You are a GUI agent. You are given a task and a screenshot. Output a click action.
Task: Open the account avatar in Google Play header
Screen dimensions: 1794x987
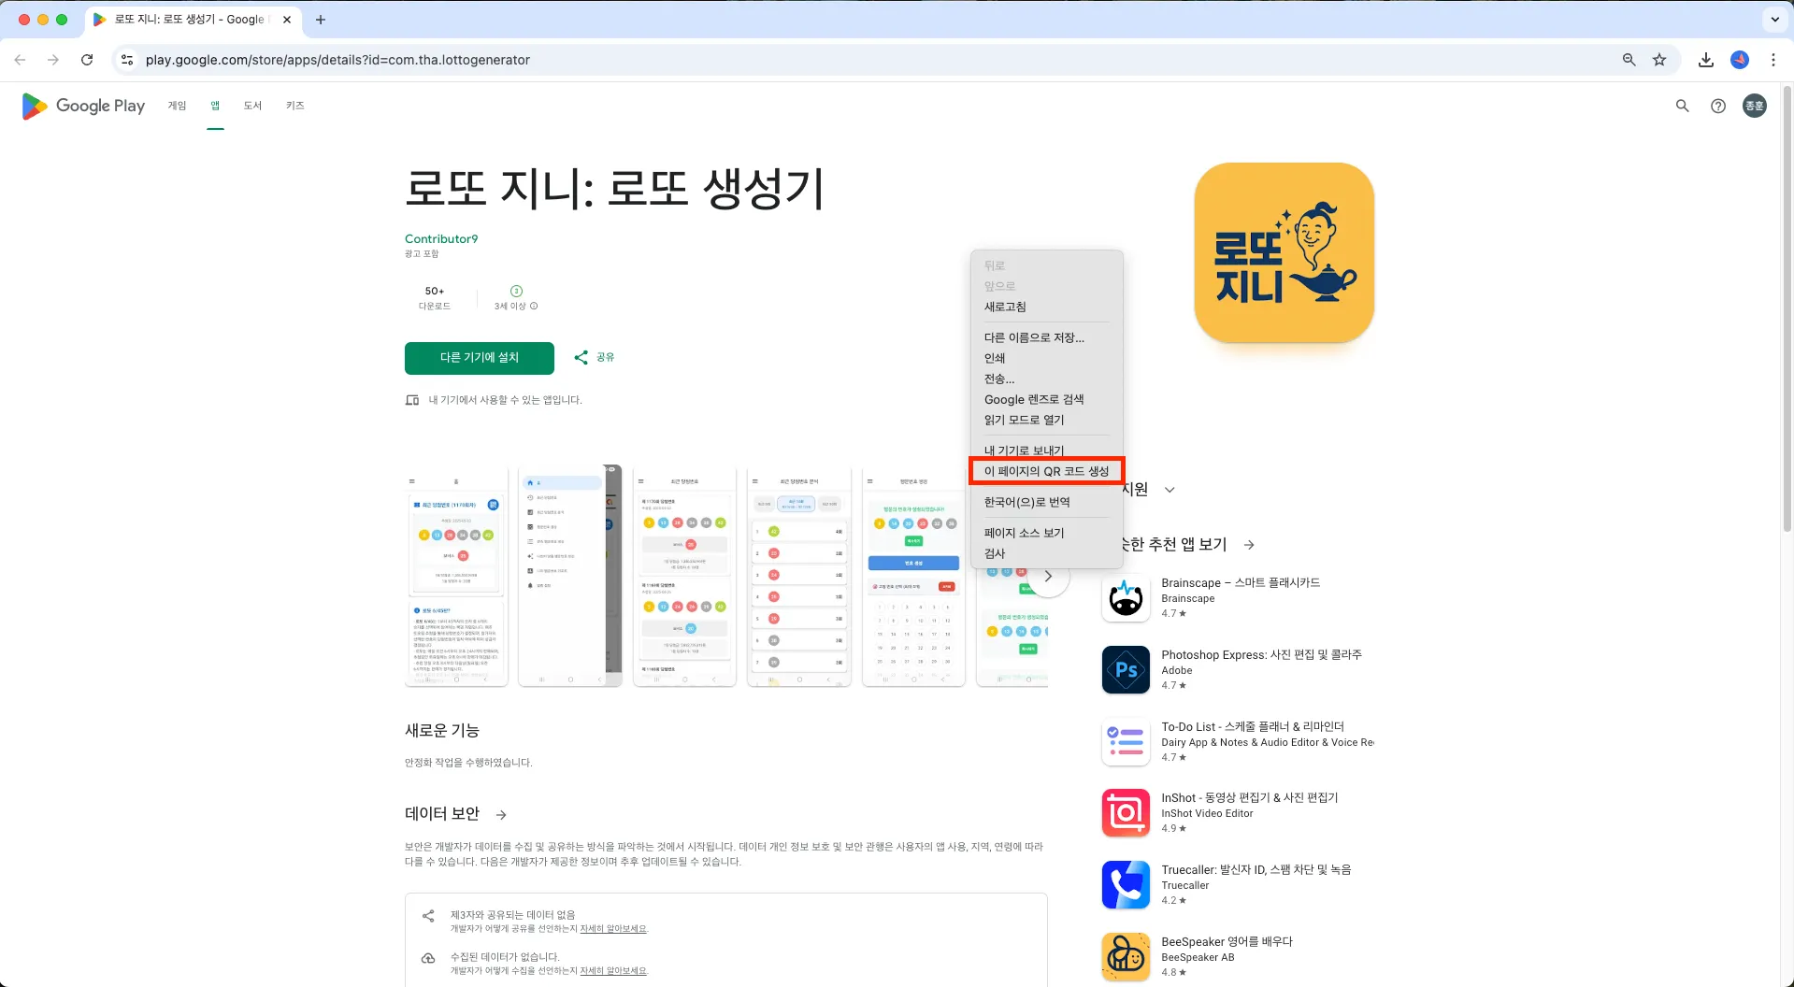[1755, 106]
